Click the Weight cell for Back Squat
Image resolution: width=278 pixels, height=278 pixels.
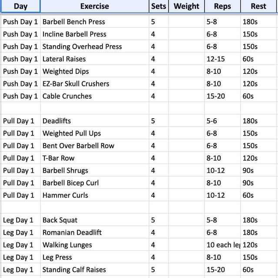point(186,220)
